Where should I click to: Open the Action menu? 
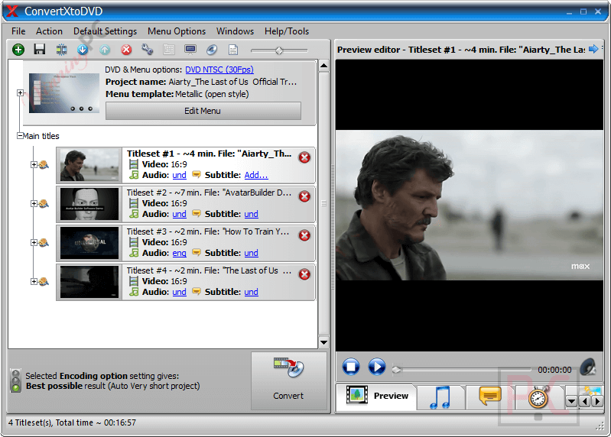[49, 31]
